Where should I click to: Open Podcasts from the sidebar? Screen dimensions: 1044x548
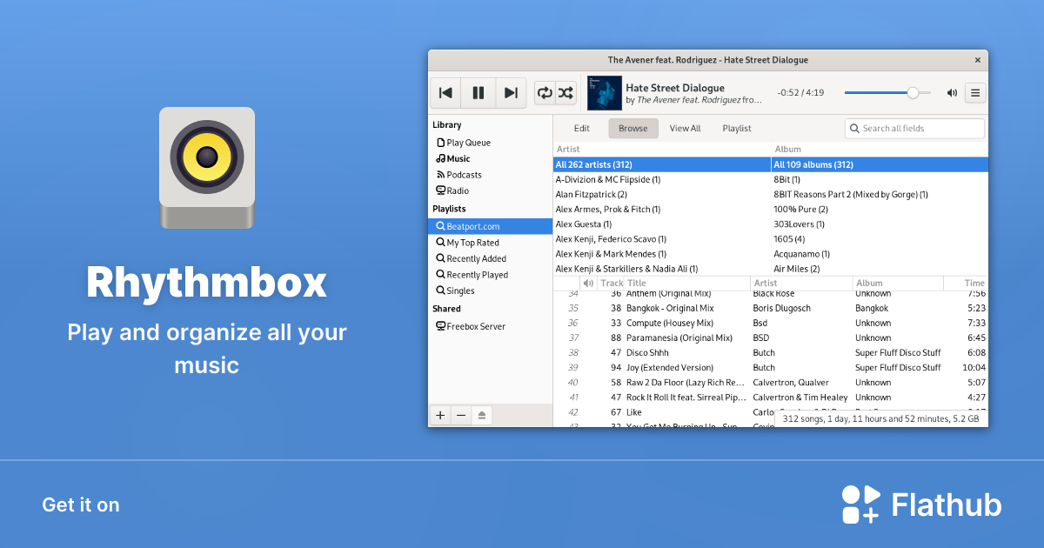click(x=465, y=174)
